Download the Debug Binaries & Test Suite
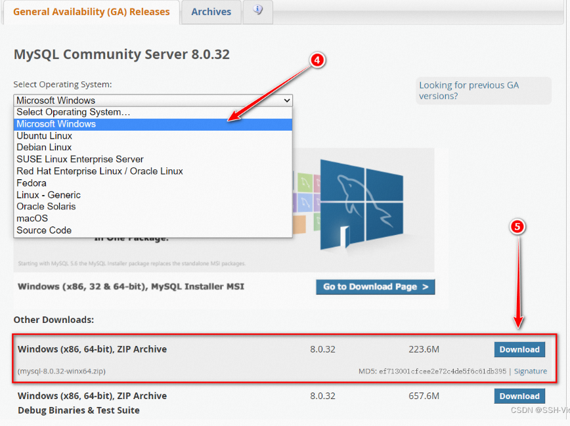 (x=519, y=396)
